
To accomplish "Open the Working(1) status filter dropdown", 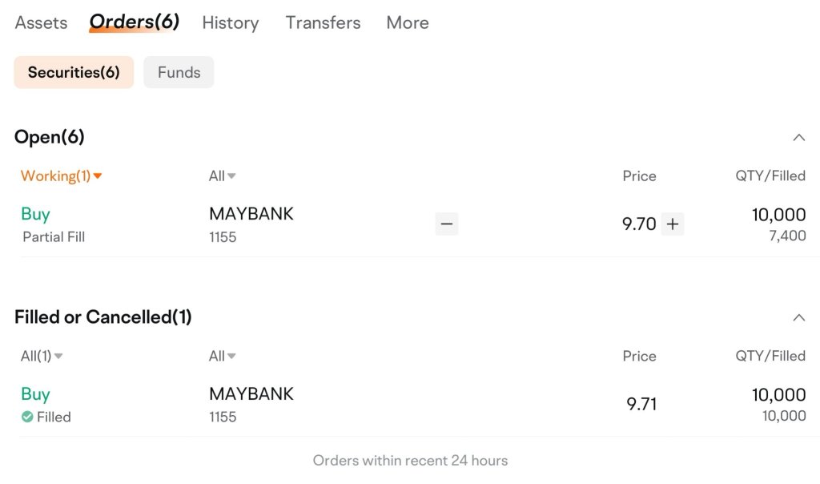I will [x=61, y=175].
